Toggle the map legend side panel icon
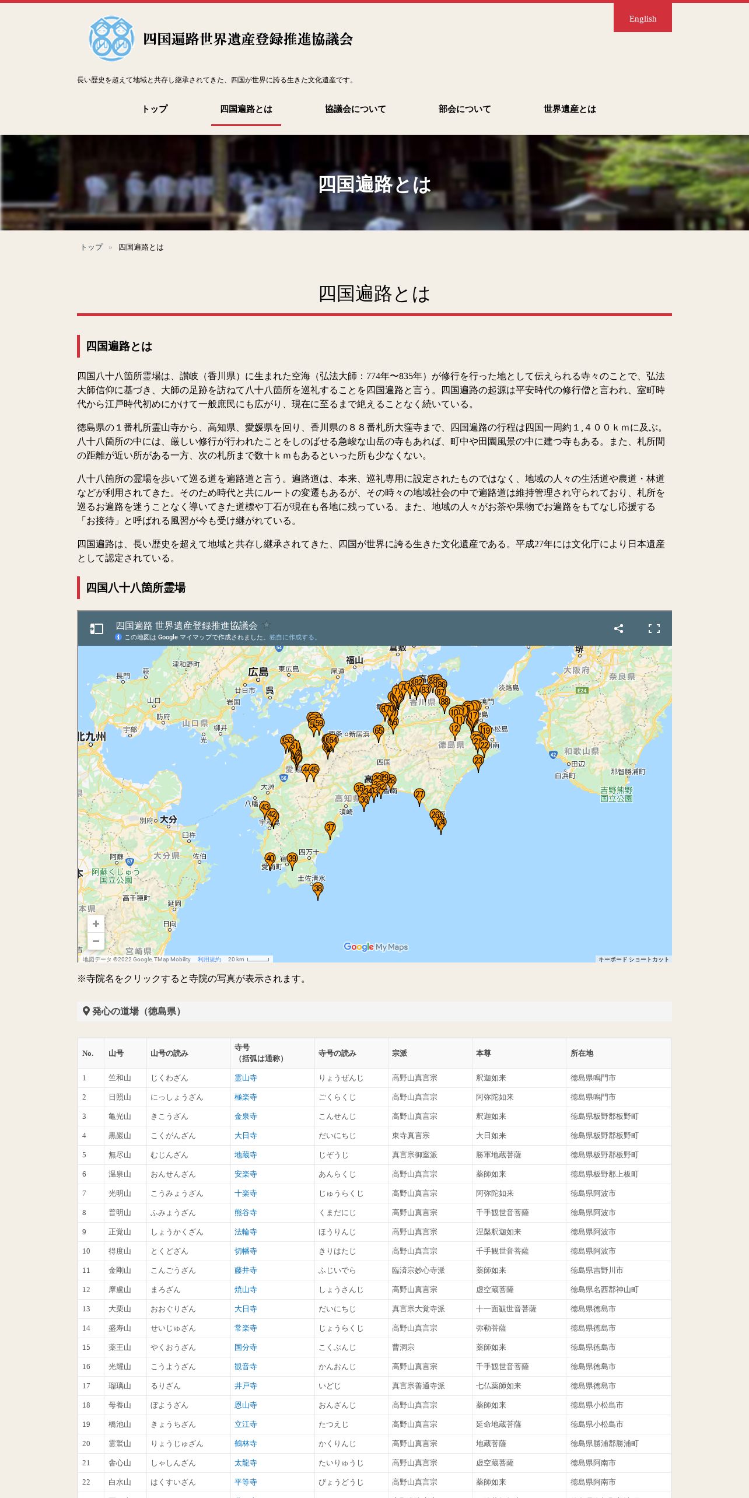749x1498 pixels. click(x=96, y=628)
